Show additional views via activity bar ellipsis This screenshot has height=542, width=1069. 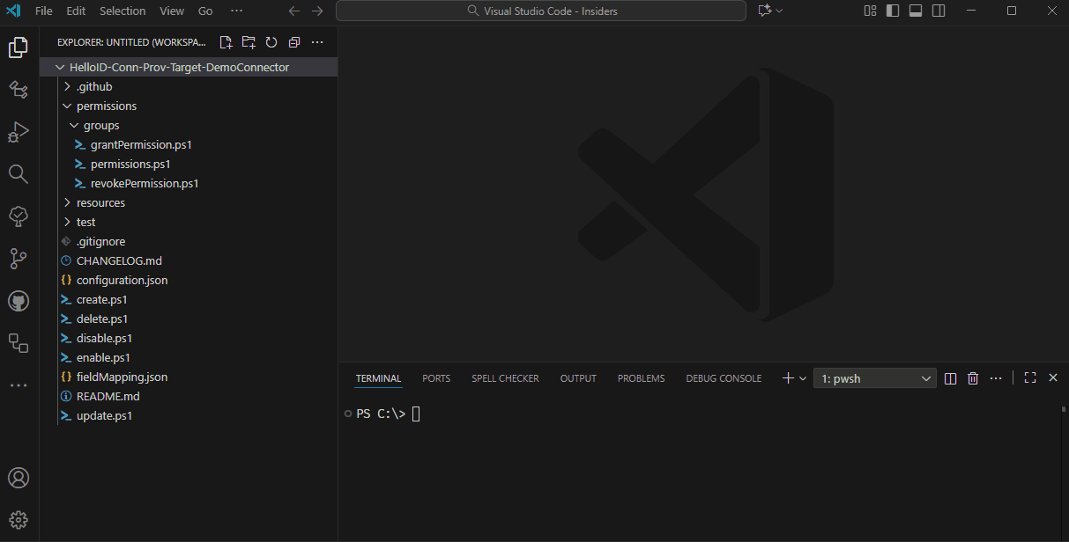pyautogui.click(x=19, y=385)
